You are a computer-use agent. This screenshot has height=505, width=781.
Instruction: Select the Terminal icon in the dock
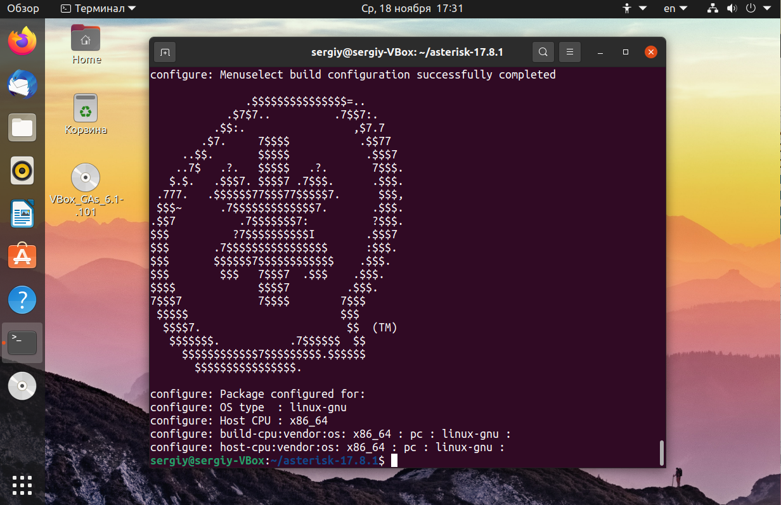[x=22, y=343]
